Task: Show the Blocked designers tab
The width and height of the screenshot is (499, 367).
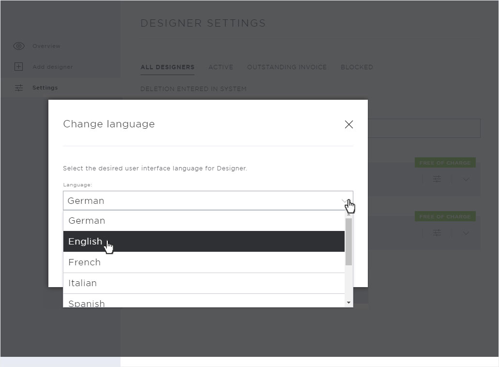Action: [357, 67]
